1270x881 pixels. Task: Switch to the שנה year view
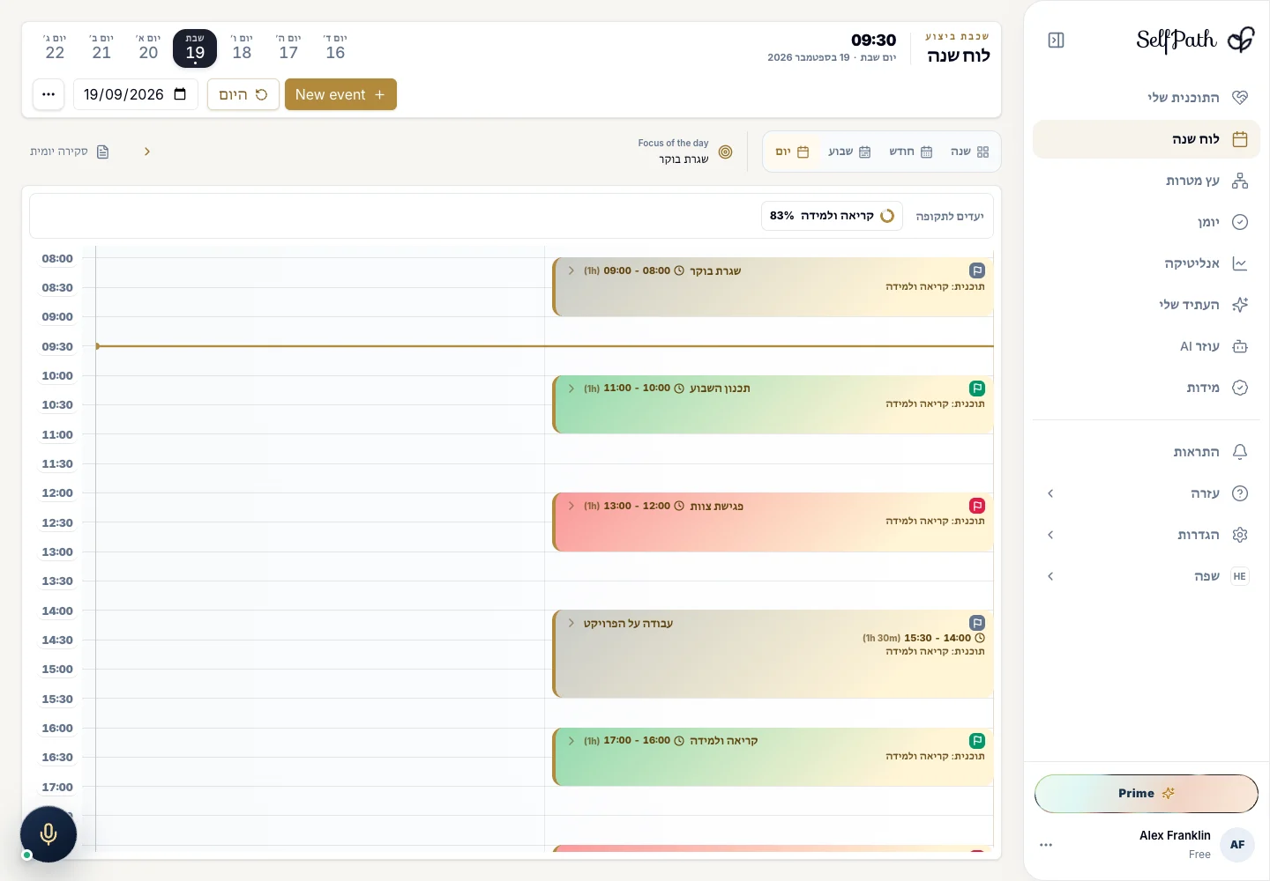pos(970,152)
